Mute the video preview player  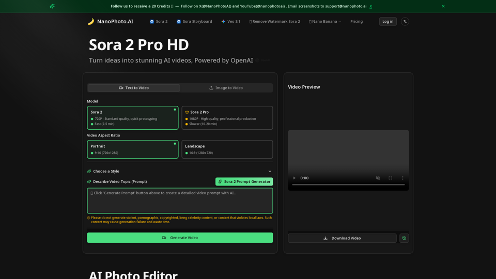click(378, 178)
